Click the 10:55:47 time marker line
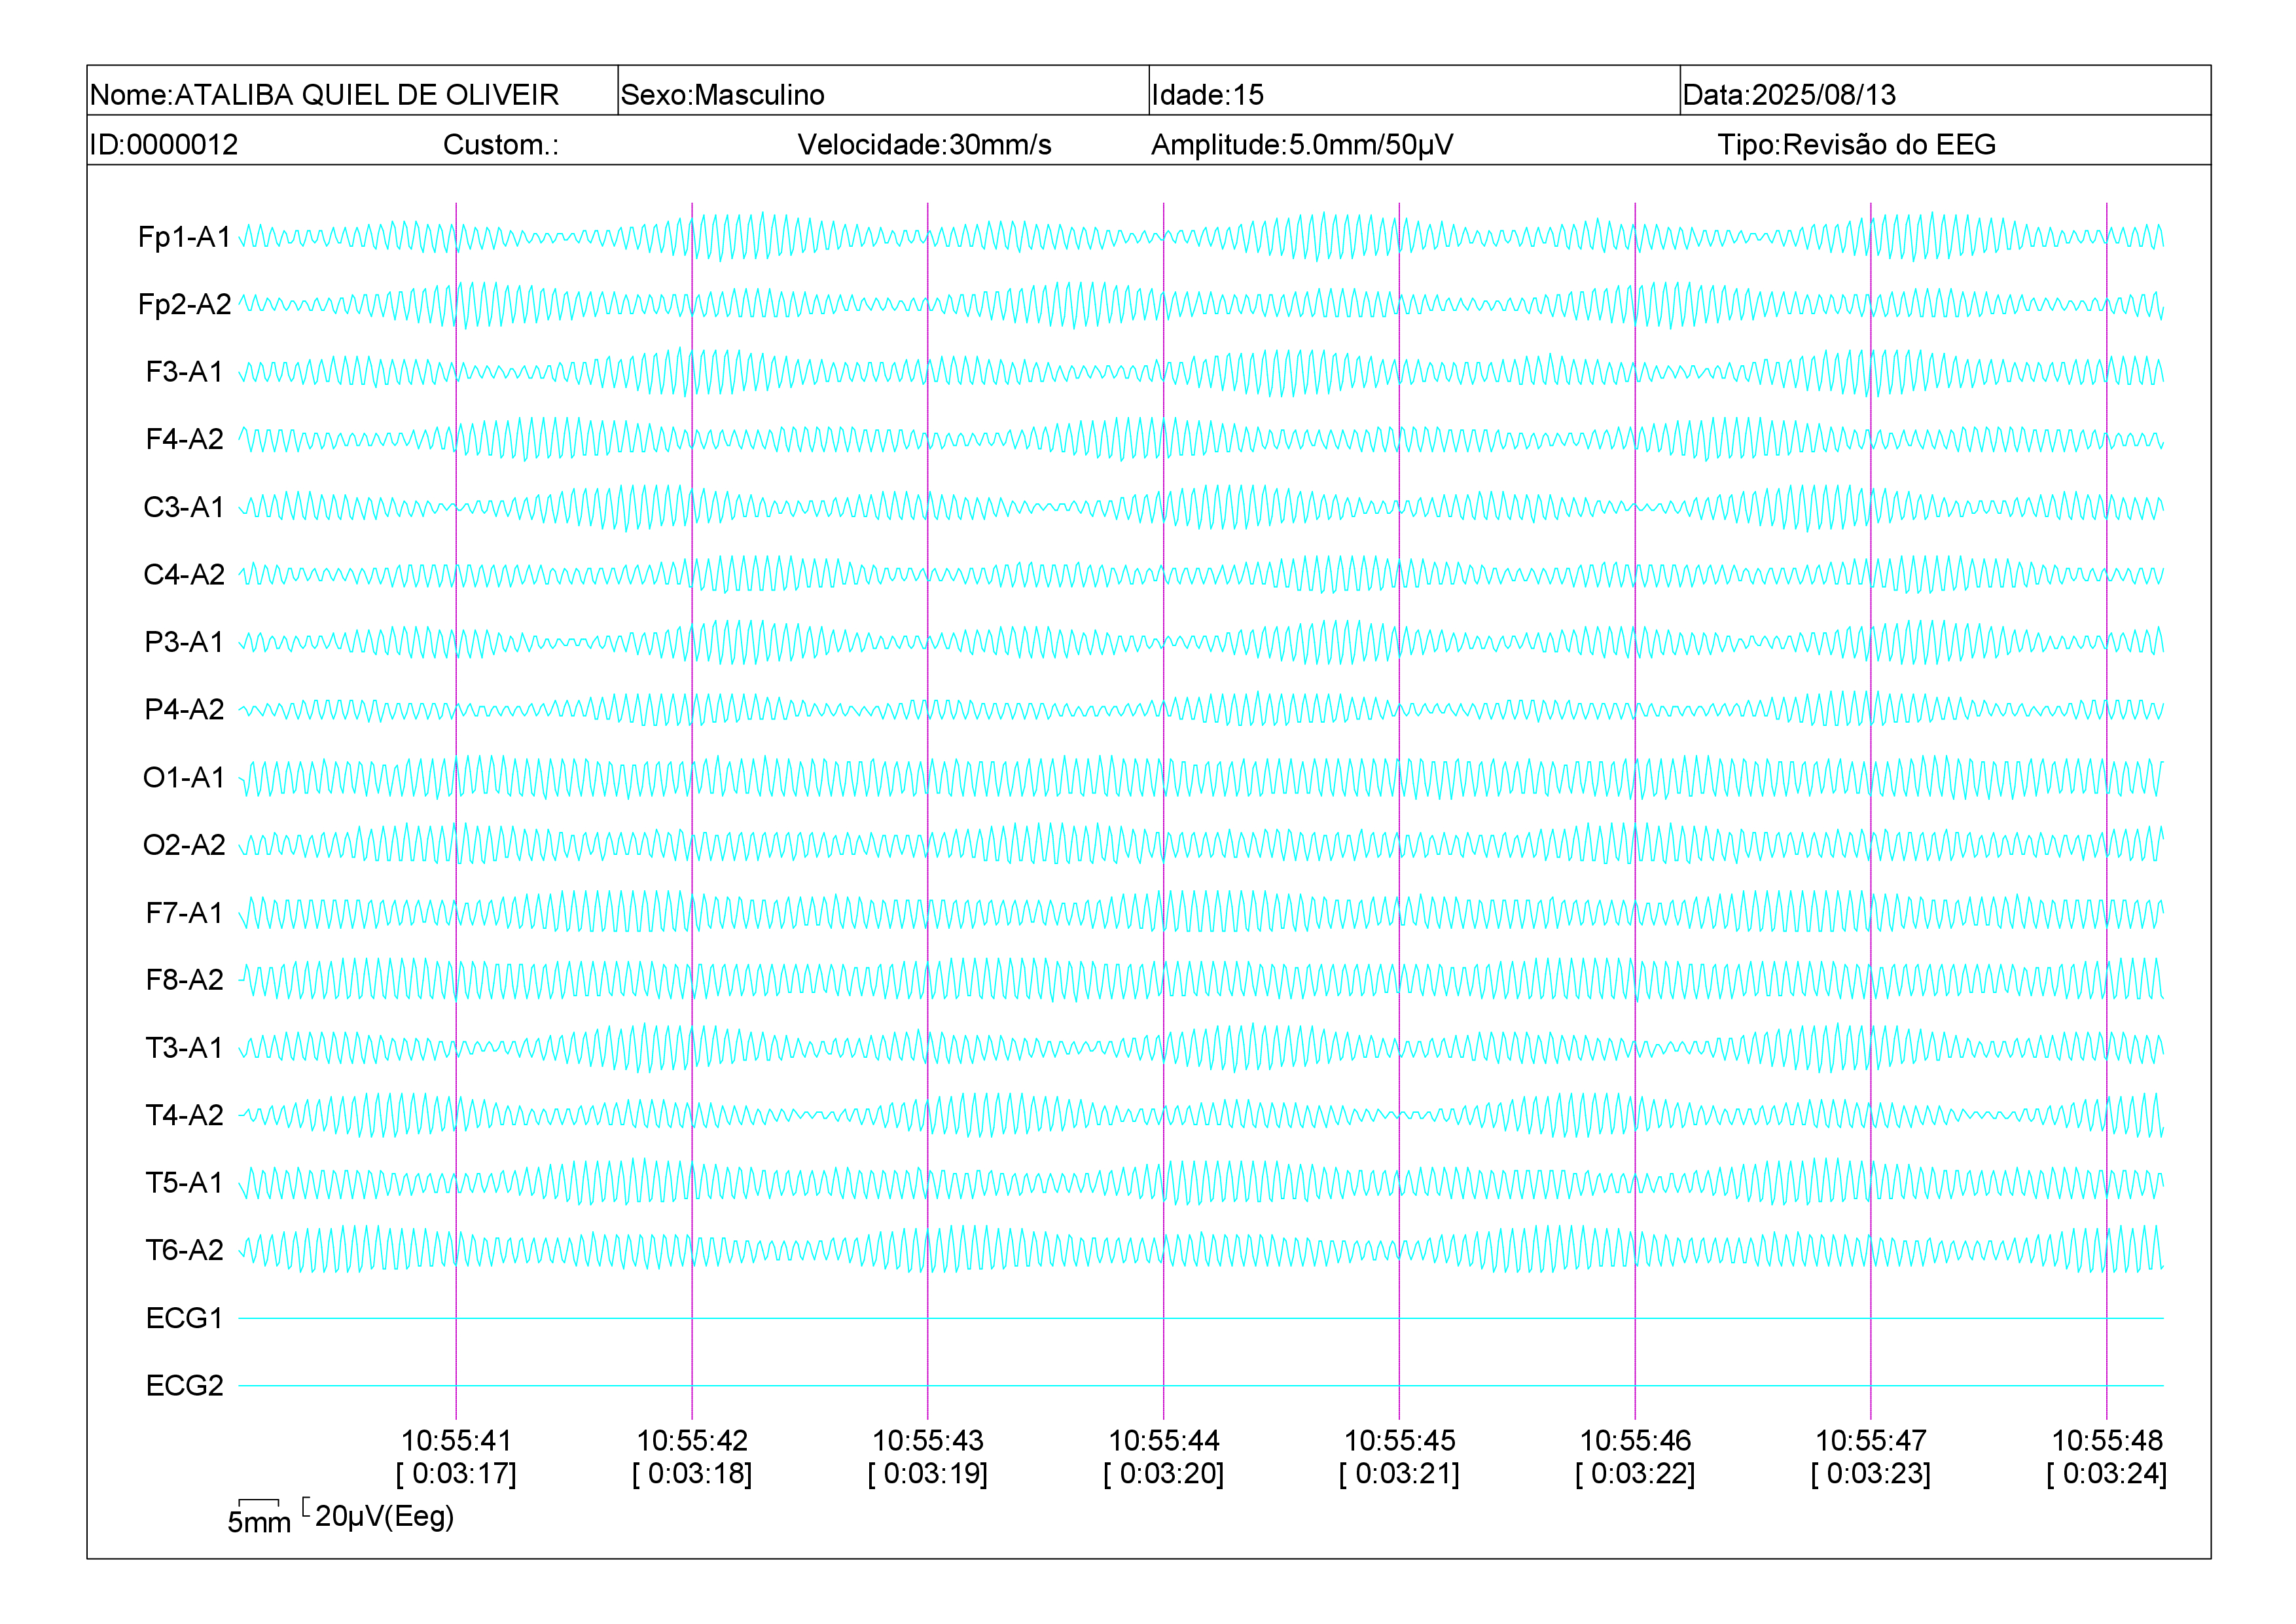The width and height of the screenshot is (2296, 1624). (x=1871, y=810)
